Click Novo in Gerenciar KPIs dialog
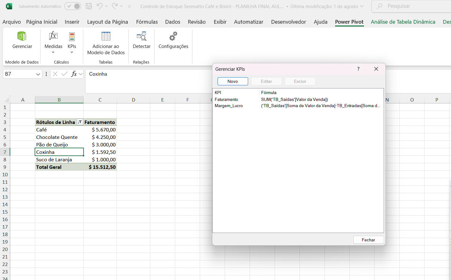 pyautogui.click(x=233, y=81)
